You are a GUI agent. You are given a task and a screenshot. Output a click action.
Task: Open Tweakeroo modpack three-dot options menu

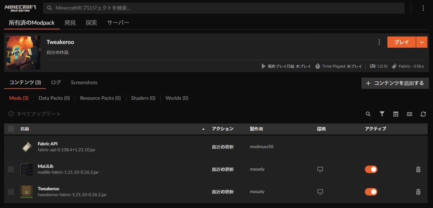pos(379,42)
